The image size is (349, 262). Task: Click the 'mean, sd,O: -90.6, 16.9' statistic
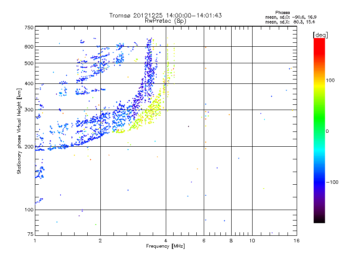[291, 17]
